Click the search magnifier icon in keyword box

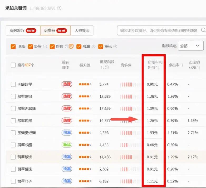(203, 30)
